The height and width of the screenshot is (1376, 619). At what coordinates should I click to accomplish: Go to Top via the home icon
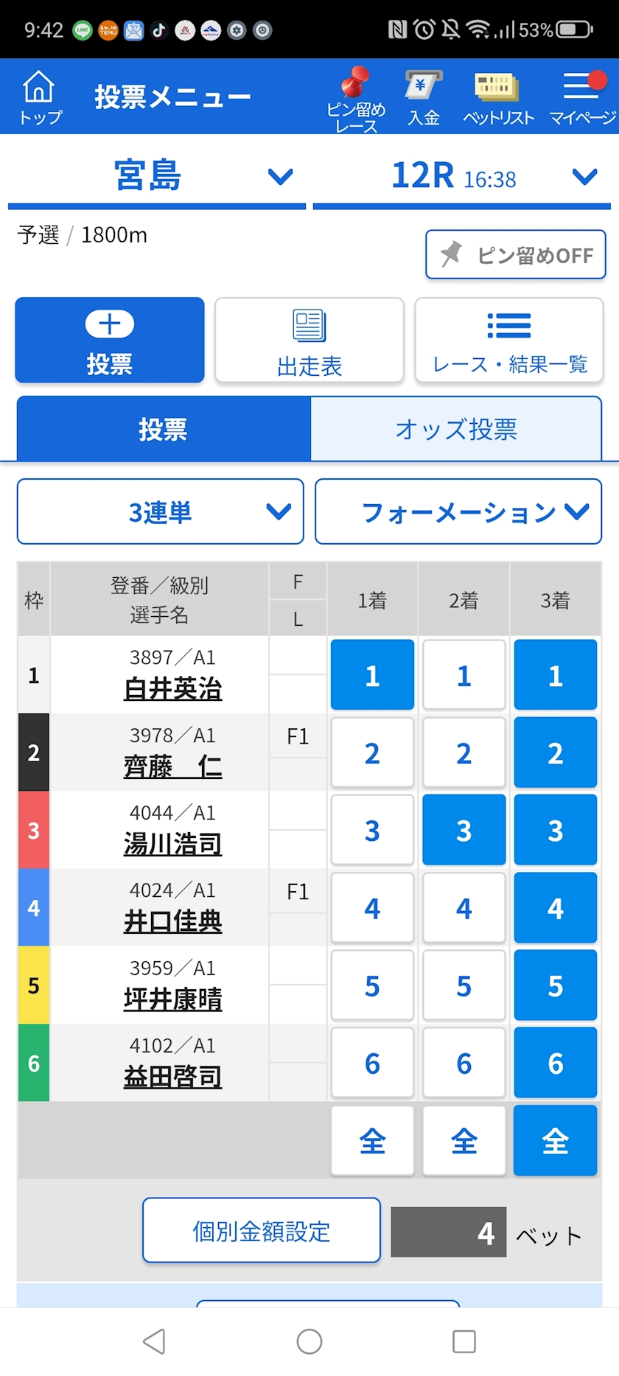[x=40, y=97]
